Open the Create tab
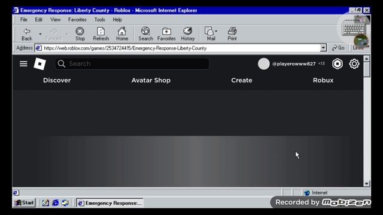Screen dimensions: 383x215 point(242,80)
